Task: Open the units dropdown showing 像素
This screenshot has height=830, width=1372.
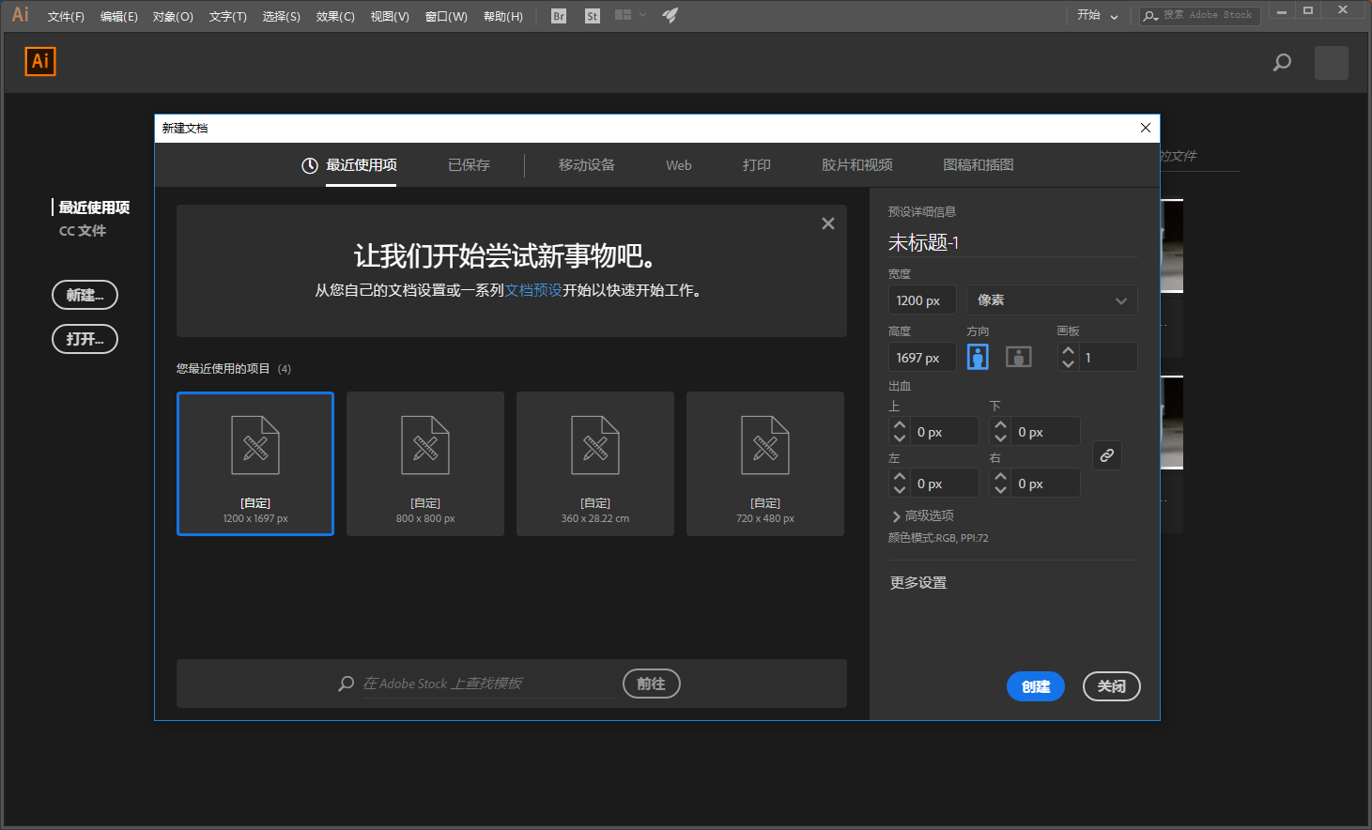Action: [x=1052, y=300]
